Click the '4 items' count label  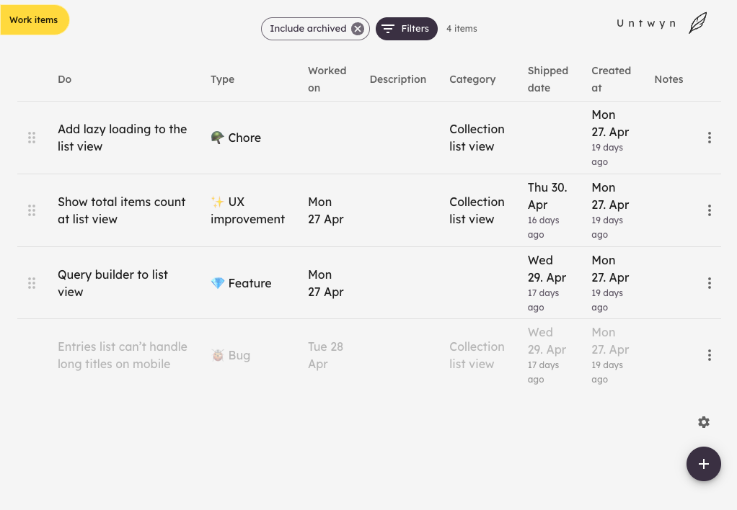pyautogui.click(x=462, y=29)
